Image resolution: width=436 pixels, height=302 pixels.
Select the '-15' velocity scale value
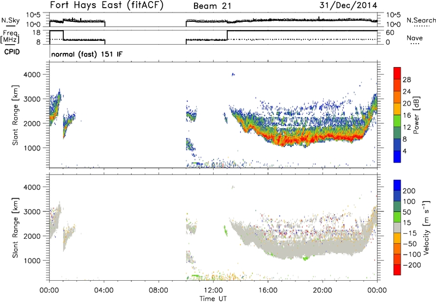click(410, 233)
